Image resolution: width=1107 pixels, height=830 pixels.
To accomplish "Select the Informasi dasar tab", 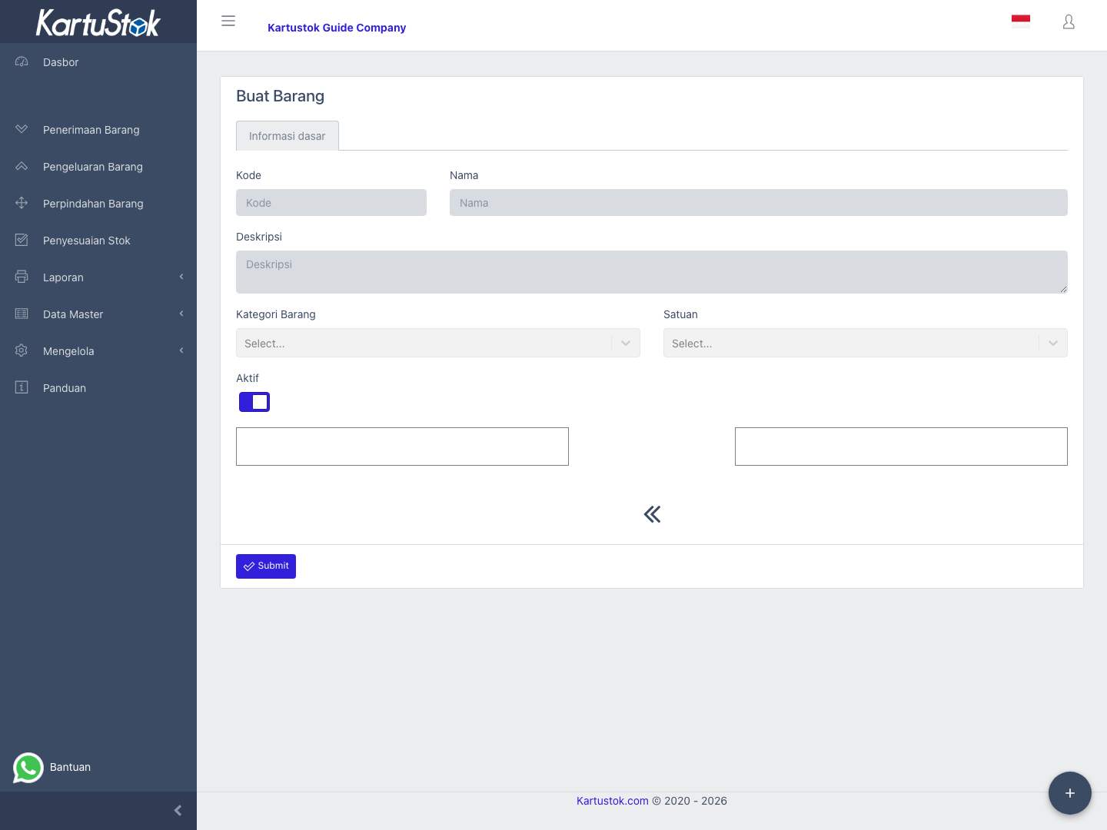I will point(288,136).
